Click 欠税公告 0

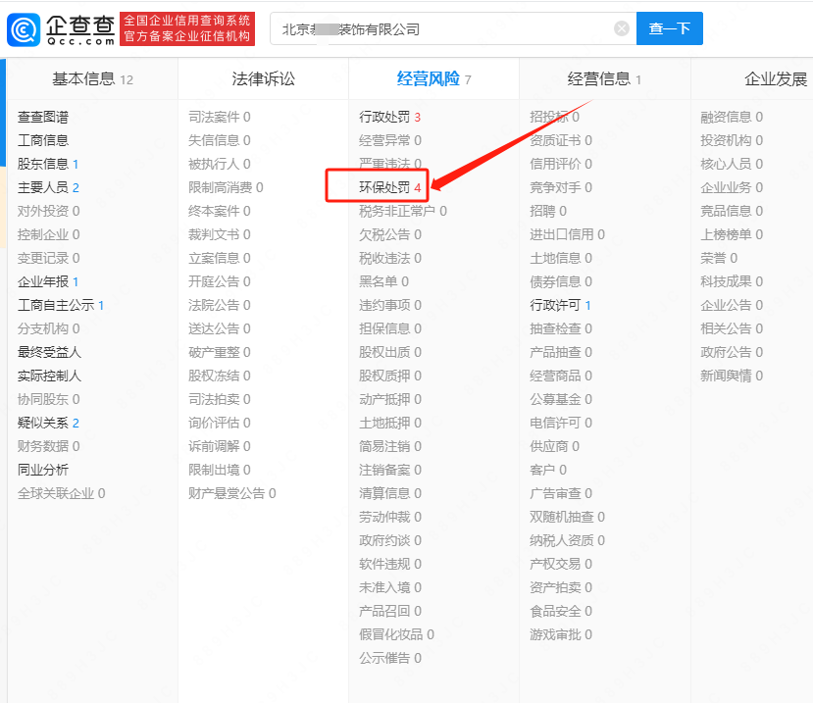(x=390, y=235)
